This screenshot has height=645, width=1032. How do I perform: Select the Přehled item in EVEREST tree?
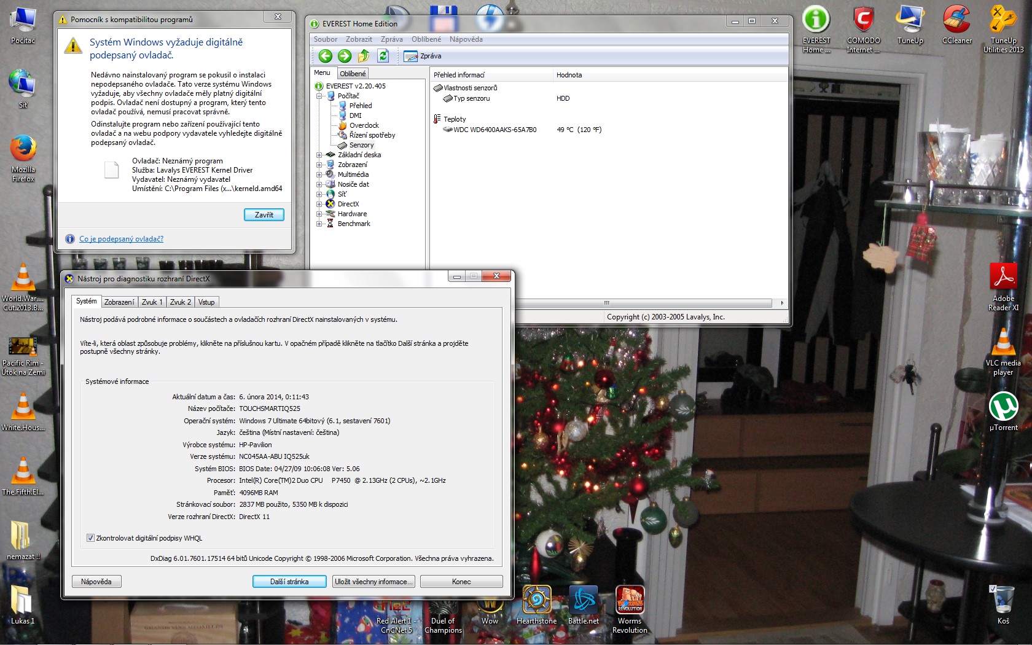361,106
